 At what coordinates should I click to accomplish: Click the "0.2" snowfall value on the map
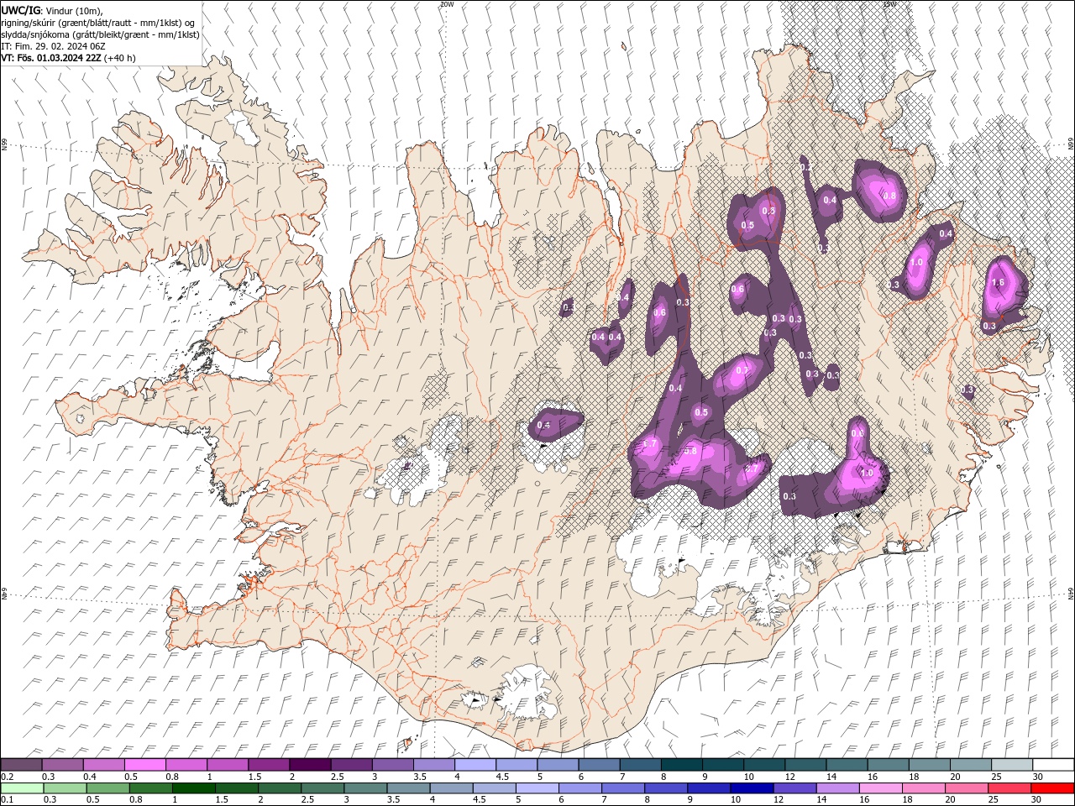coord(806,168)
